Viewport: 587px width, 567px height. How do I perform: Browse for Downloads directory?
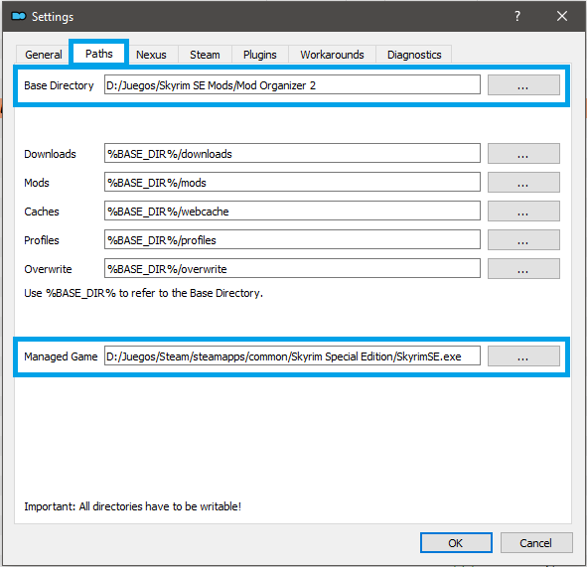pyautogui.click(x=523, y=153)
